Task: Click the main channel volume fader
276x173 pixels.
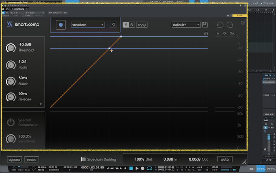Action: (x=269, y=137)
